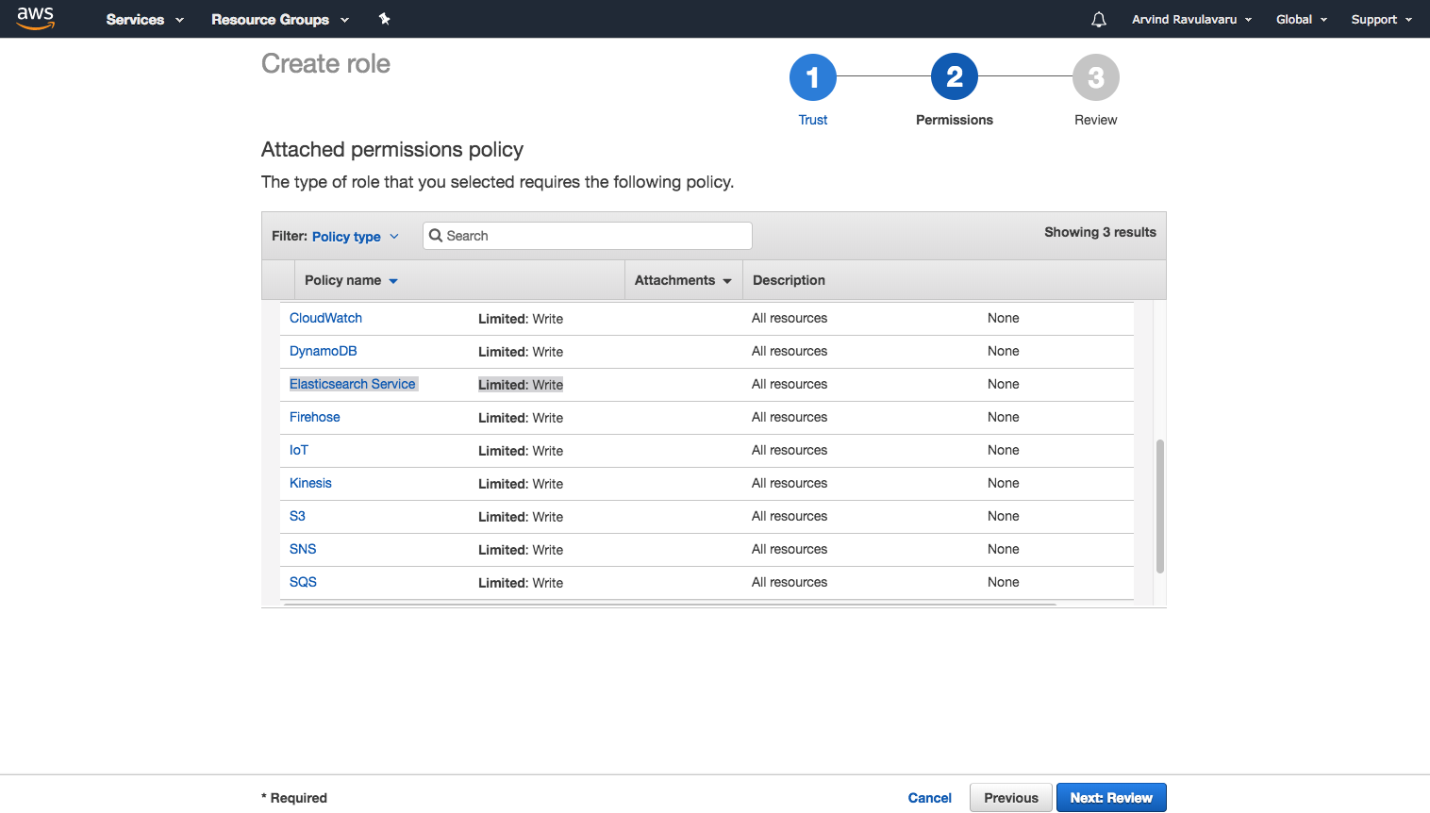Click the Permissions step label
This screenshot has width=1430, height=813.
[x=955, y=120]
